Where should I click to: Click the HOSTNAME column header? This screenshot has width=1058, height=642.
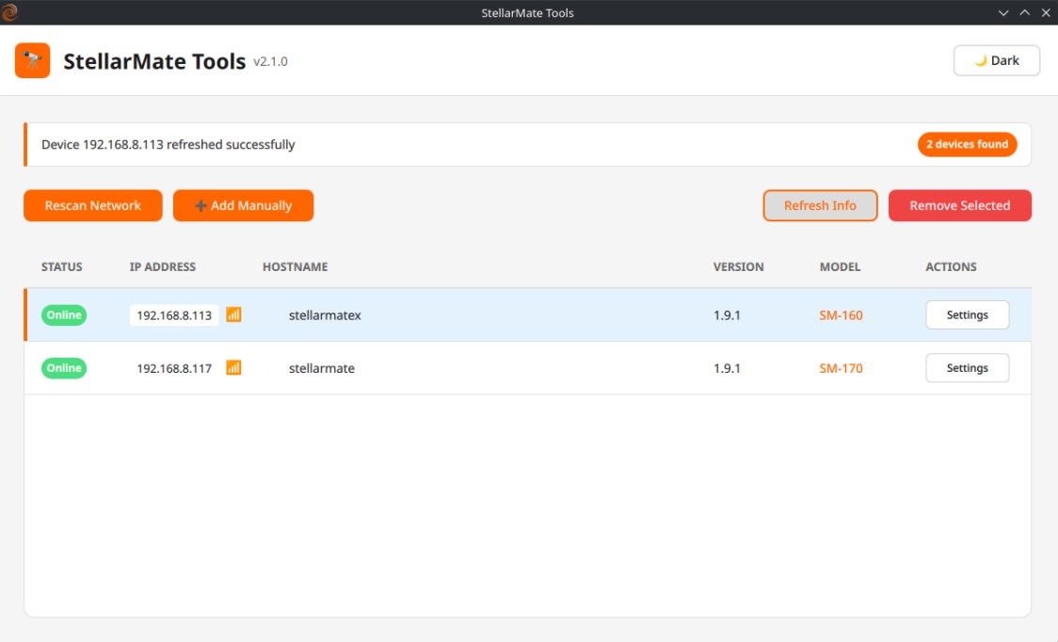295,266
